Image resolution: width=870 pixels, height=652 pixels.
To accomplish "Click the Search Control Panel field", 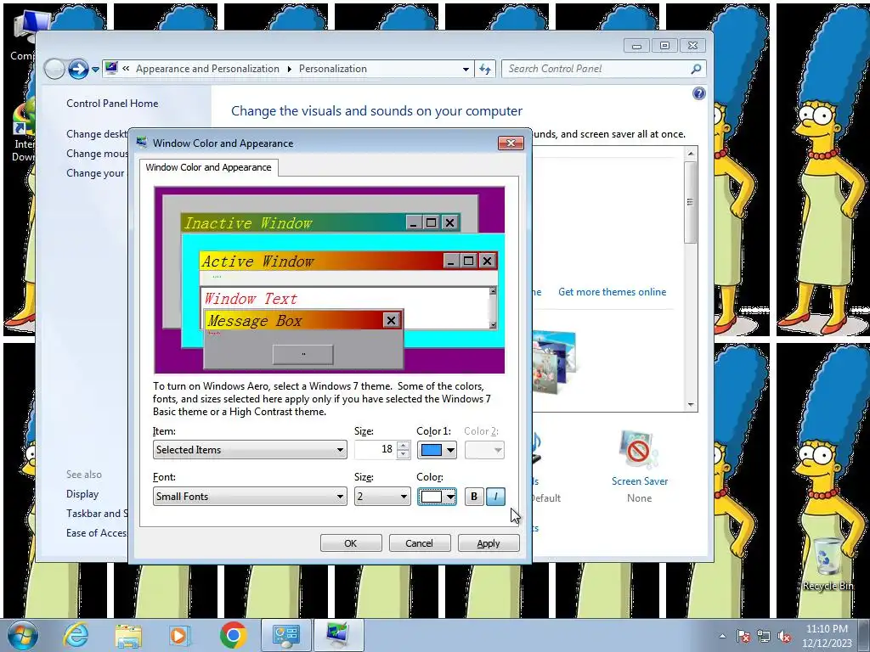I will click(596, 69).
